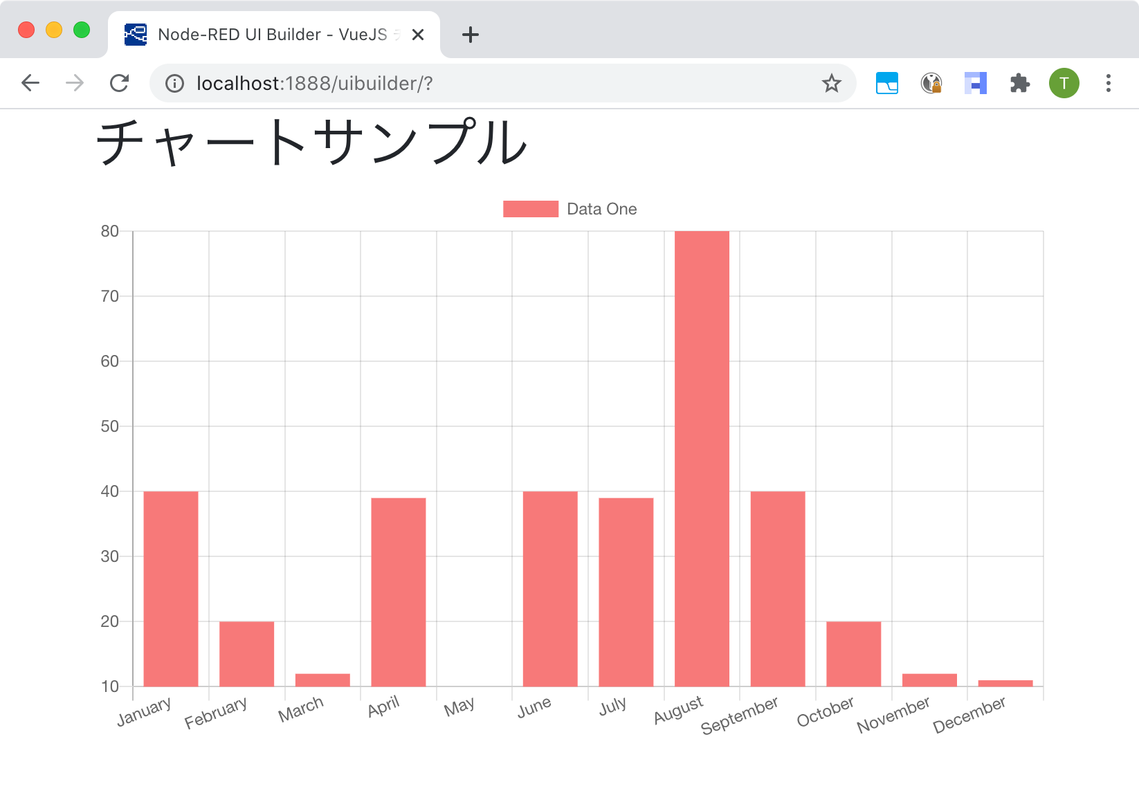This screenshot has width=1139, height=811.
Task: Click the January bar in the chart
Action: tap(171, 589)
